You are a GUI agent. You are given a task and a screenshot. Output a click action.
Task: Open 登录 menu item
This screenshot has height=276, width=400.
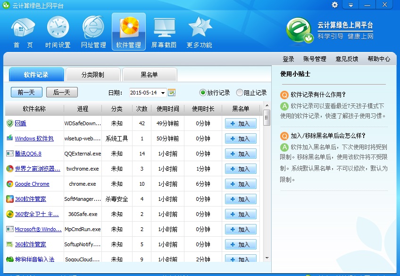click(x=288, y=59)
